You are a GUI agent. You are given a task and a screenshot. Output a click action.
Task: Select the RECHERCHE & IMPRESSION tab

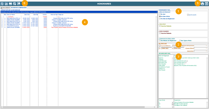(19, 8)
